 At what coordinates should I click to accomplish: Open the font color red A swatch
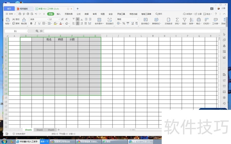(x=61, y=24)
